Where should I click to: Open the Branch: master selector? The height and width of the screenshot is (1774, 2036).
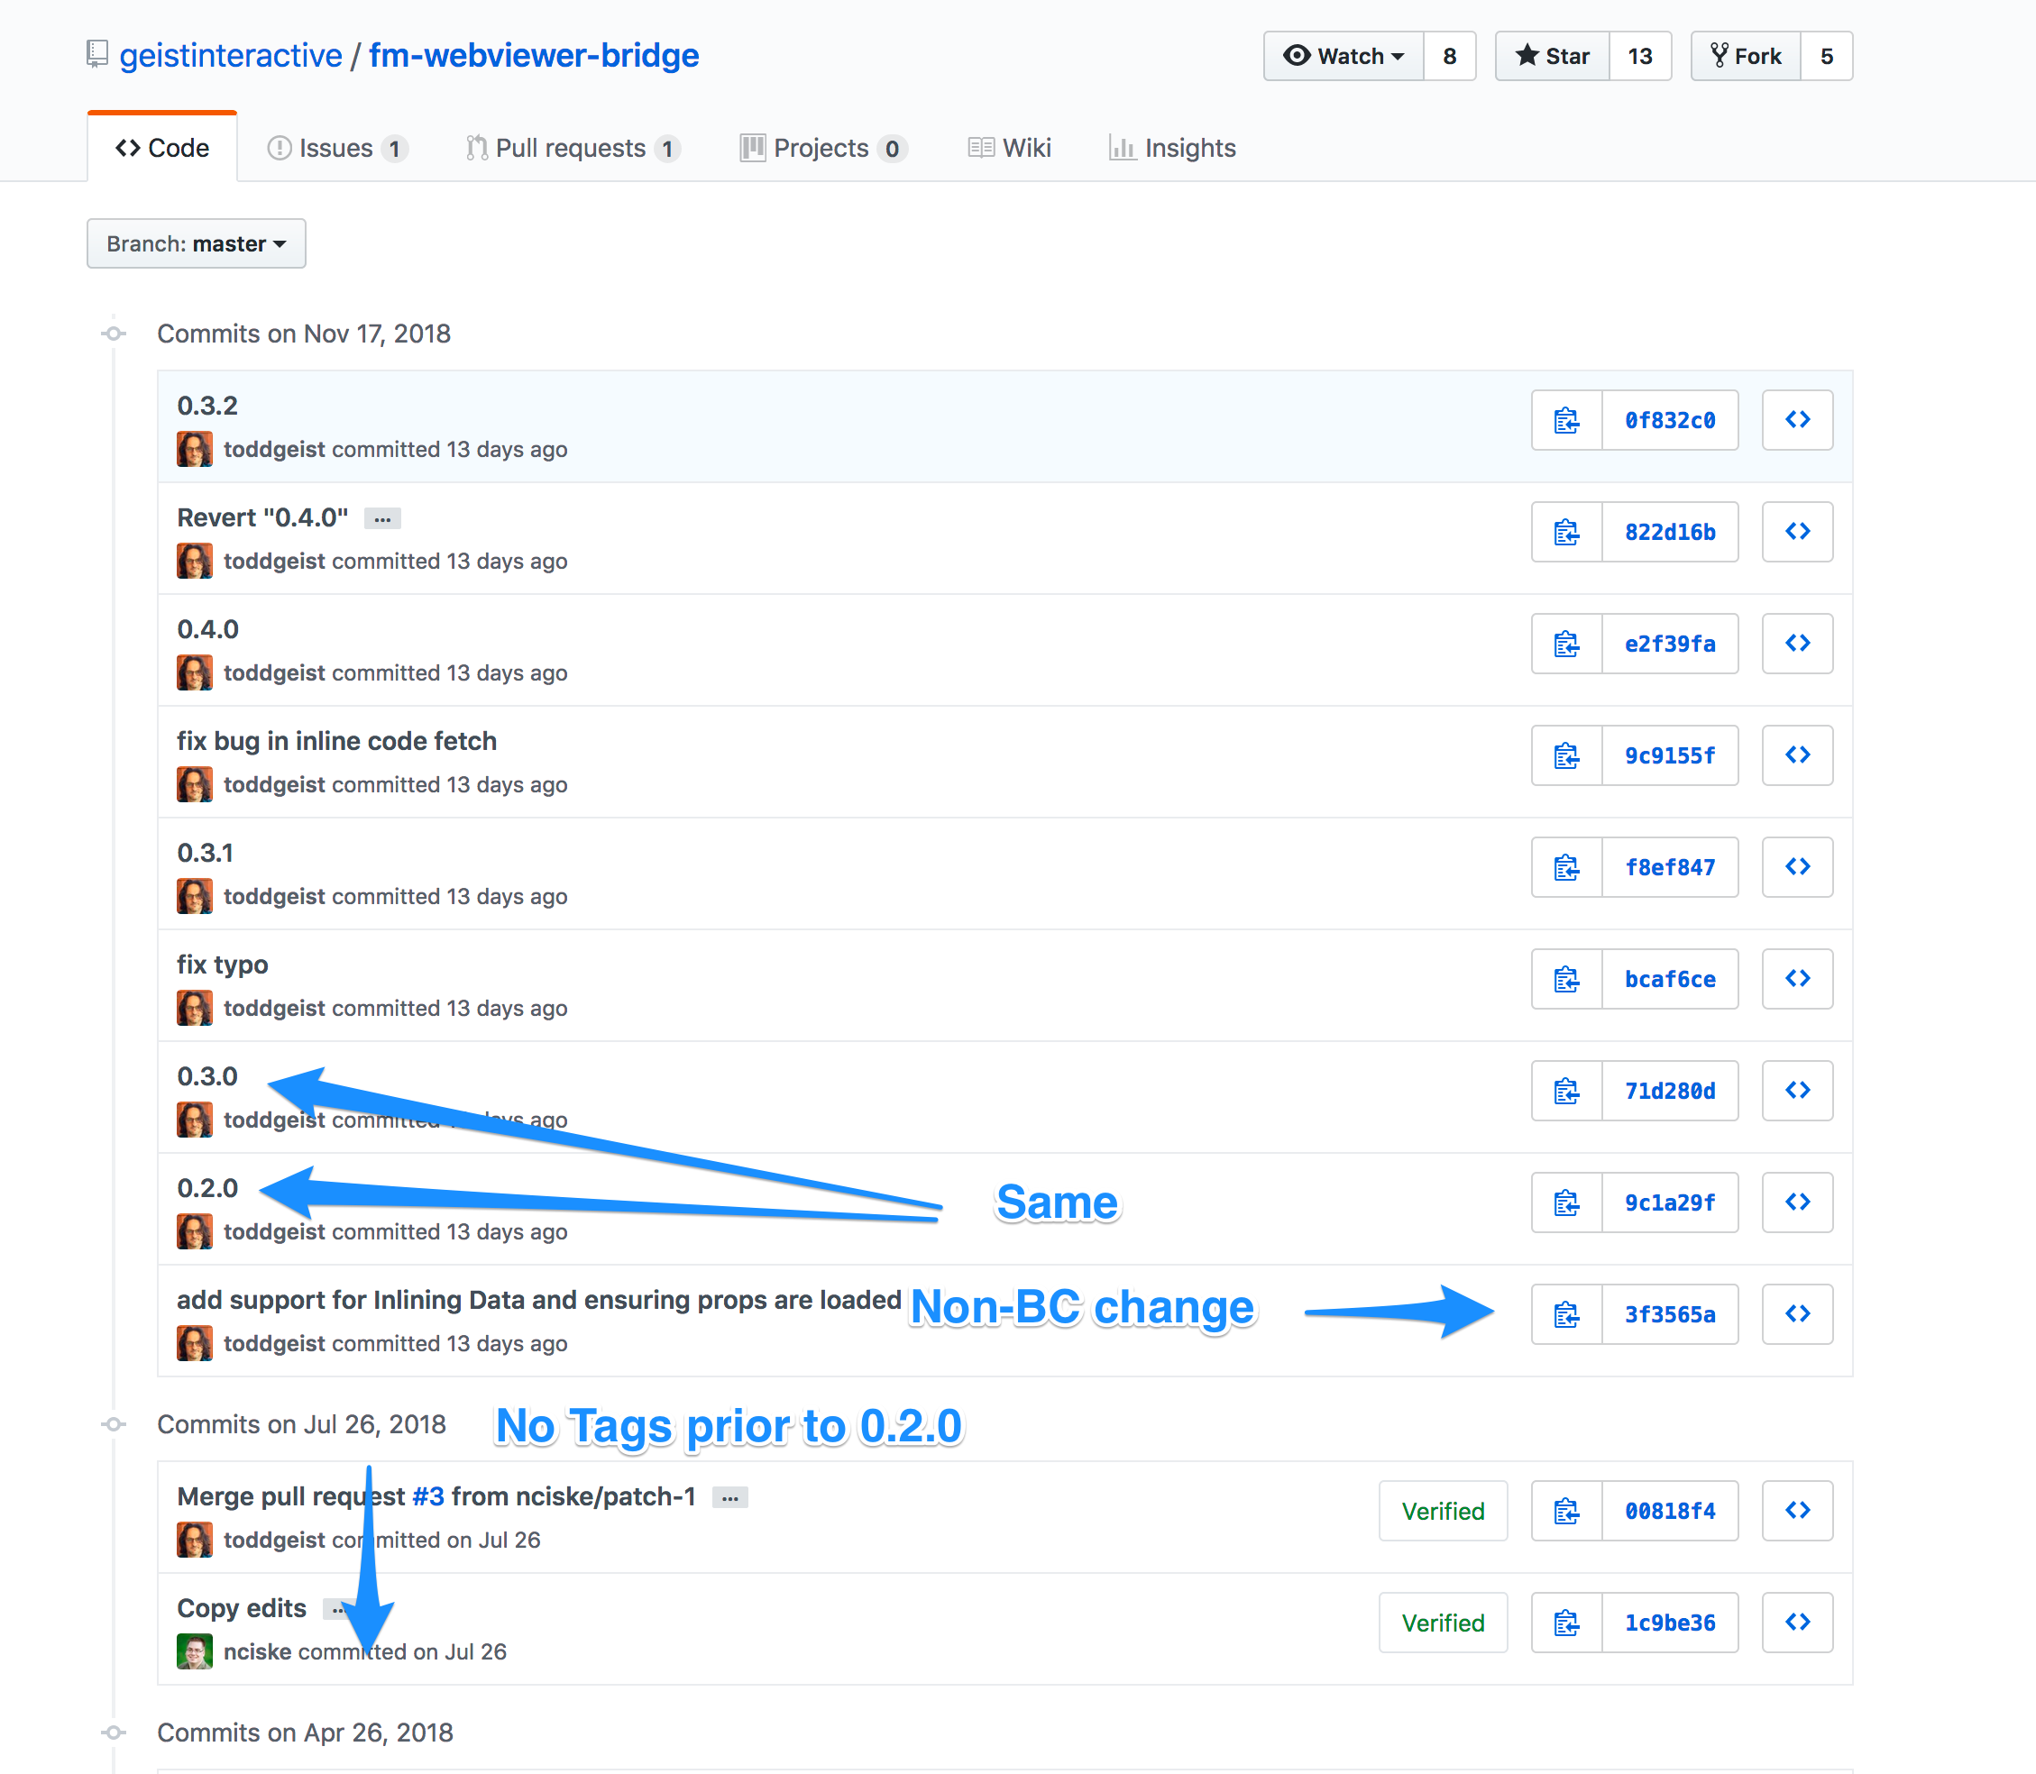coord(196,243)
